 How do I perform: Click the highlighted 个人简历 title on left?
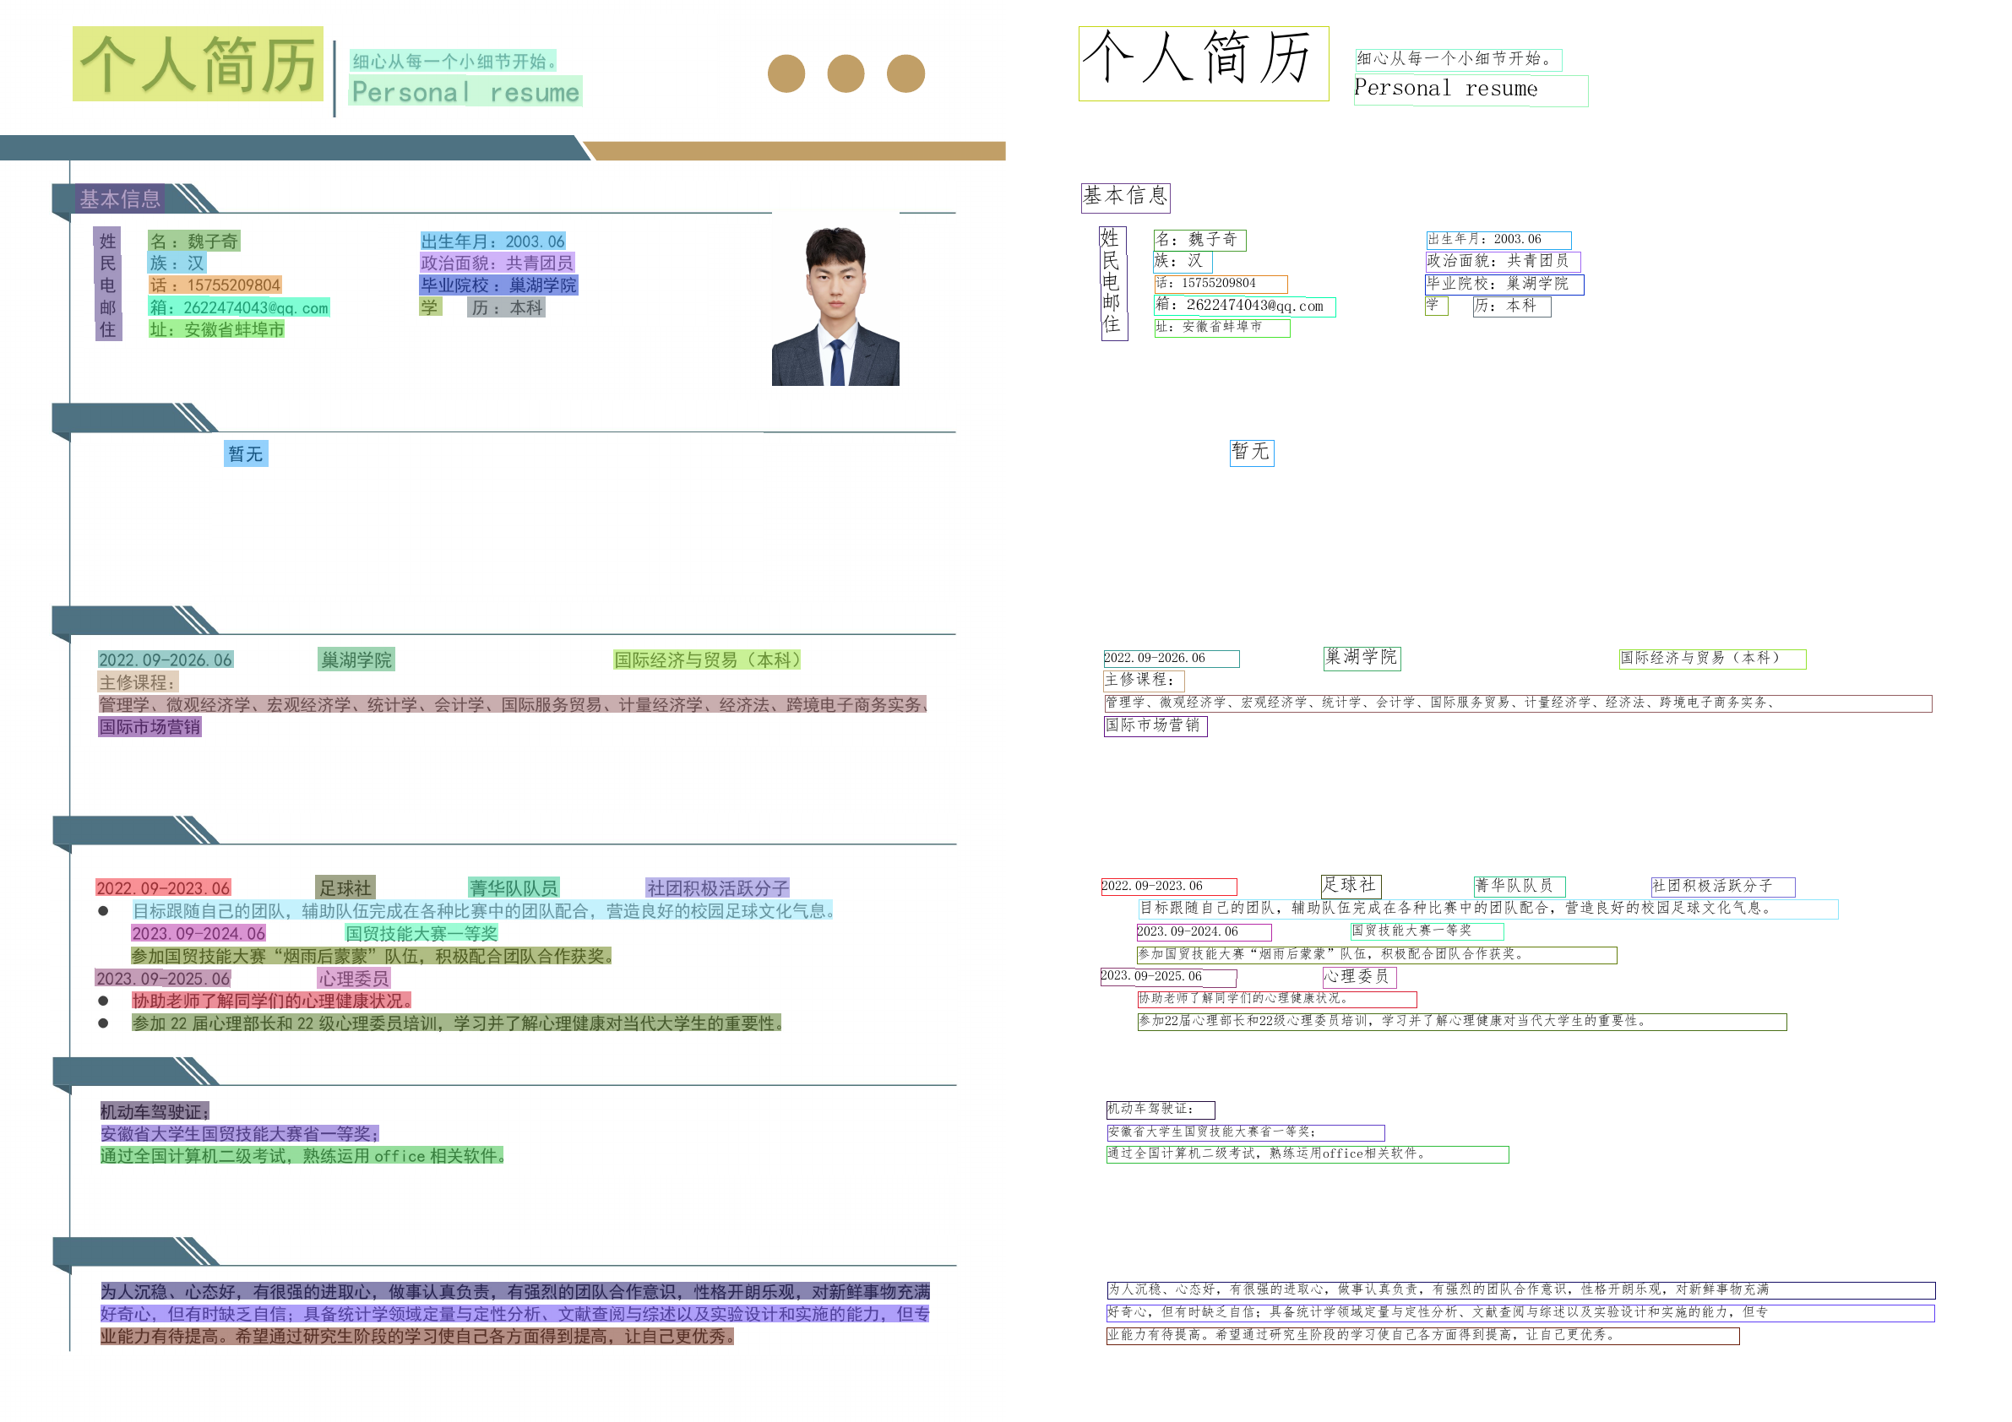(x=198, y=64)
